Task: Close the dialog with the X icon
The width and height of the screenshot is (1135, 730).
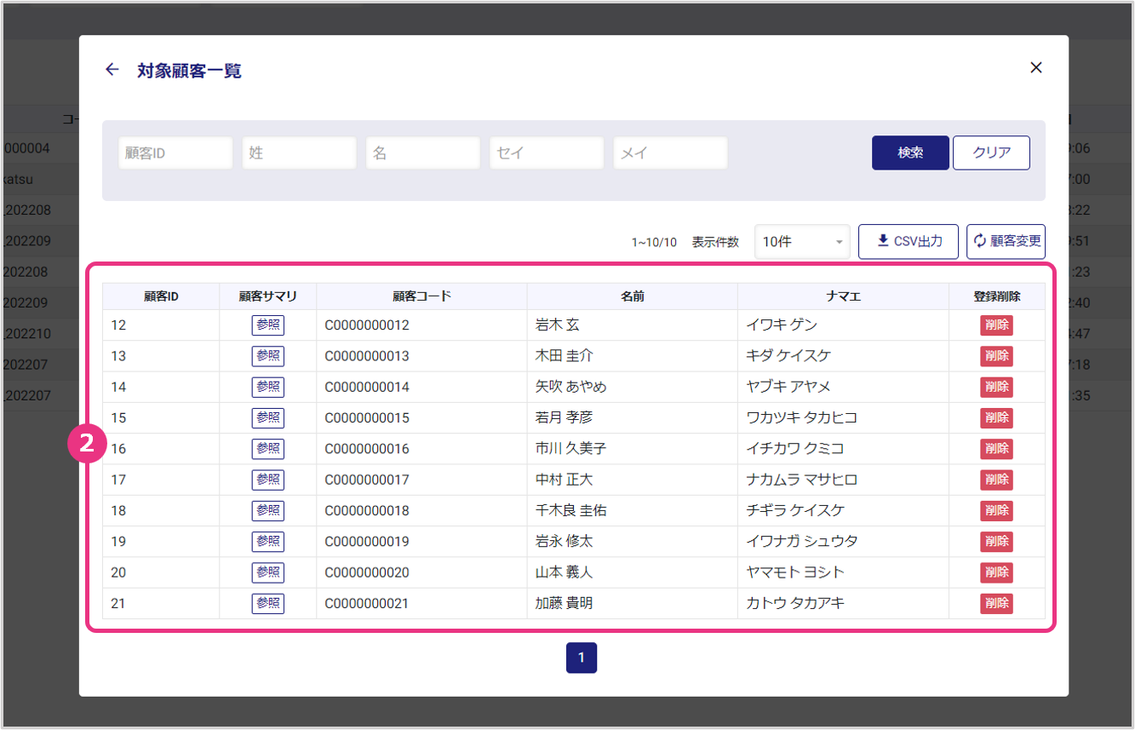Action: point(1035,68)
